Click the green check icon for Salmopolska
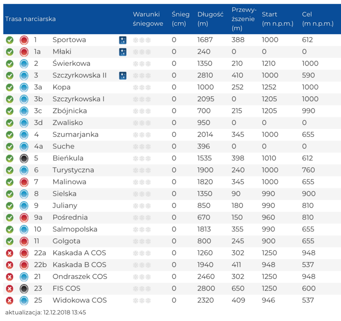Image resolution: width=341 pixels, height=321 pixels. [9, 229]
